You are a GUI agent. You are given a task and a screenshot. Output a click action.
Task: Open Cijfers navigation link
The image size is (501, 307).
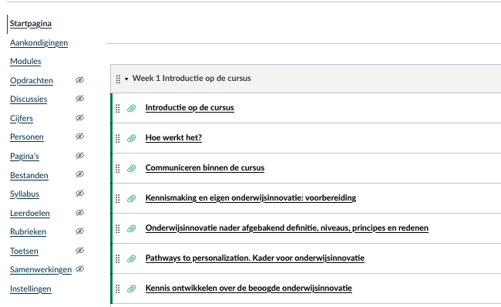(x=22, y=118)
